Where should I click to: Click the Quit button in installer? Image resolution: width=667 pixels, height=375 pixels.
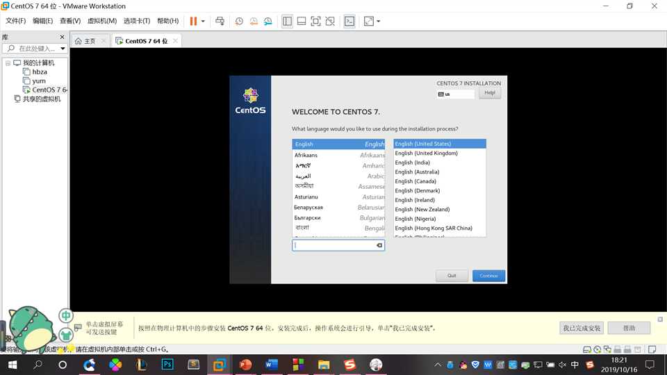[x=452, y=276]
